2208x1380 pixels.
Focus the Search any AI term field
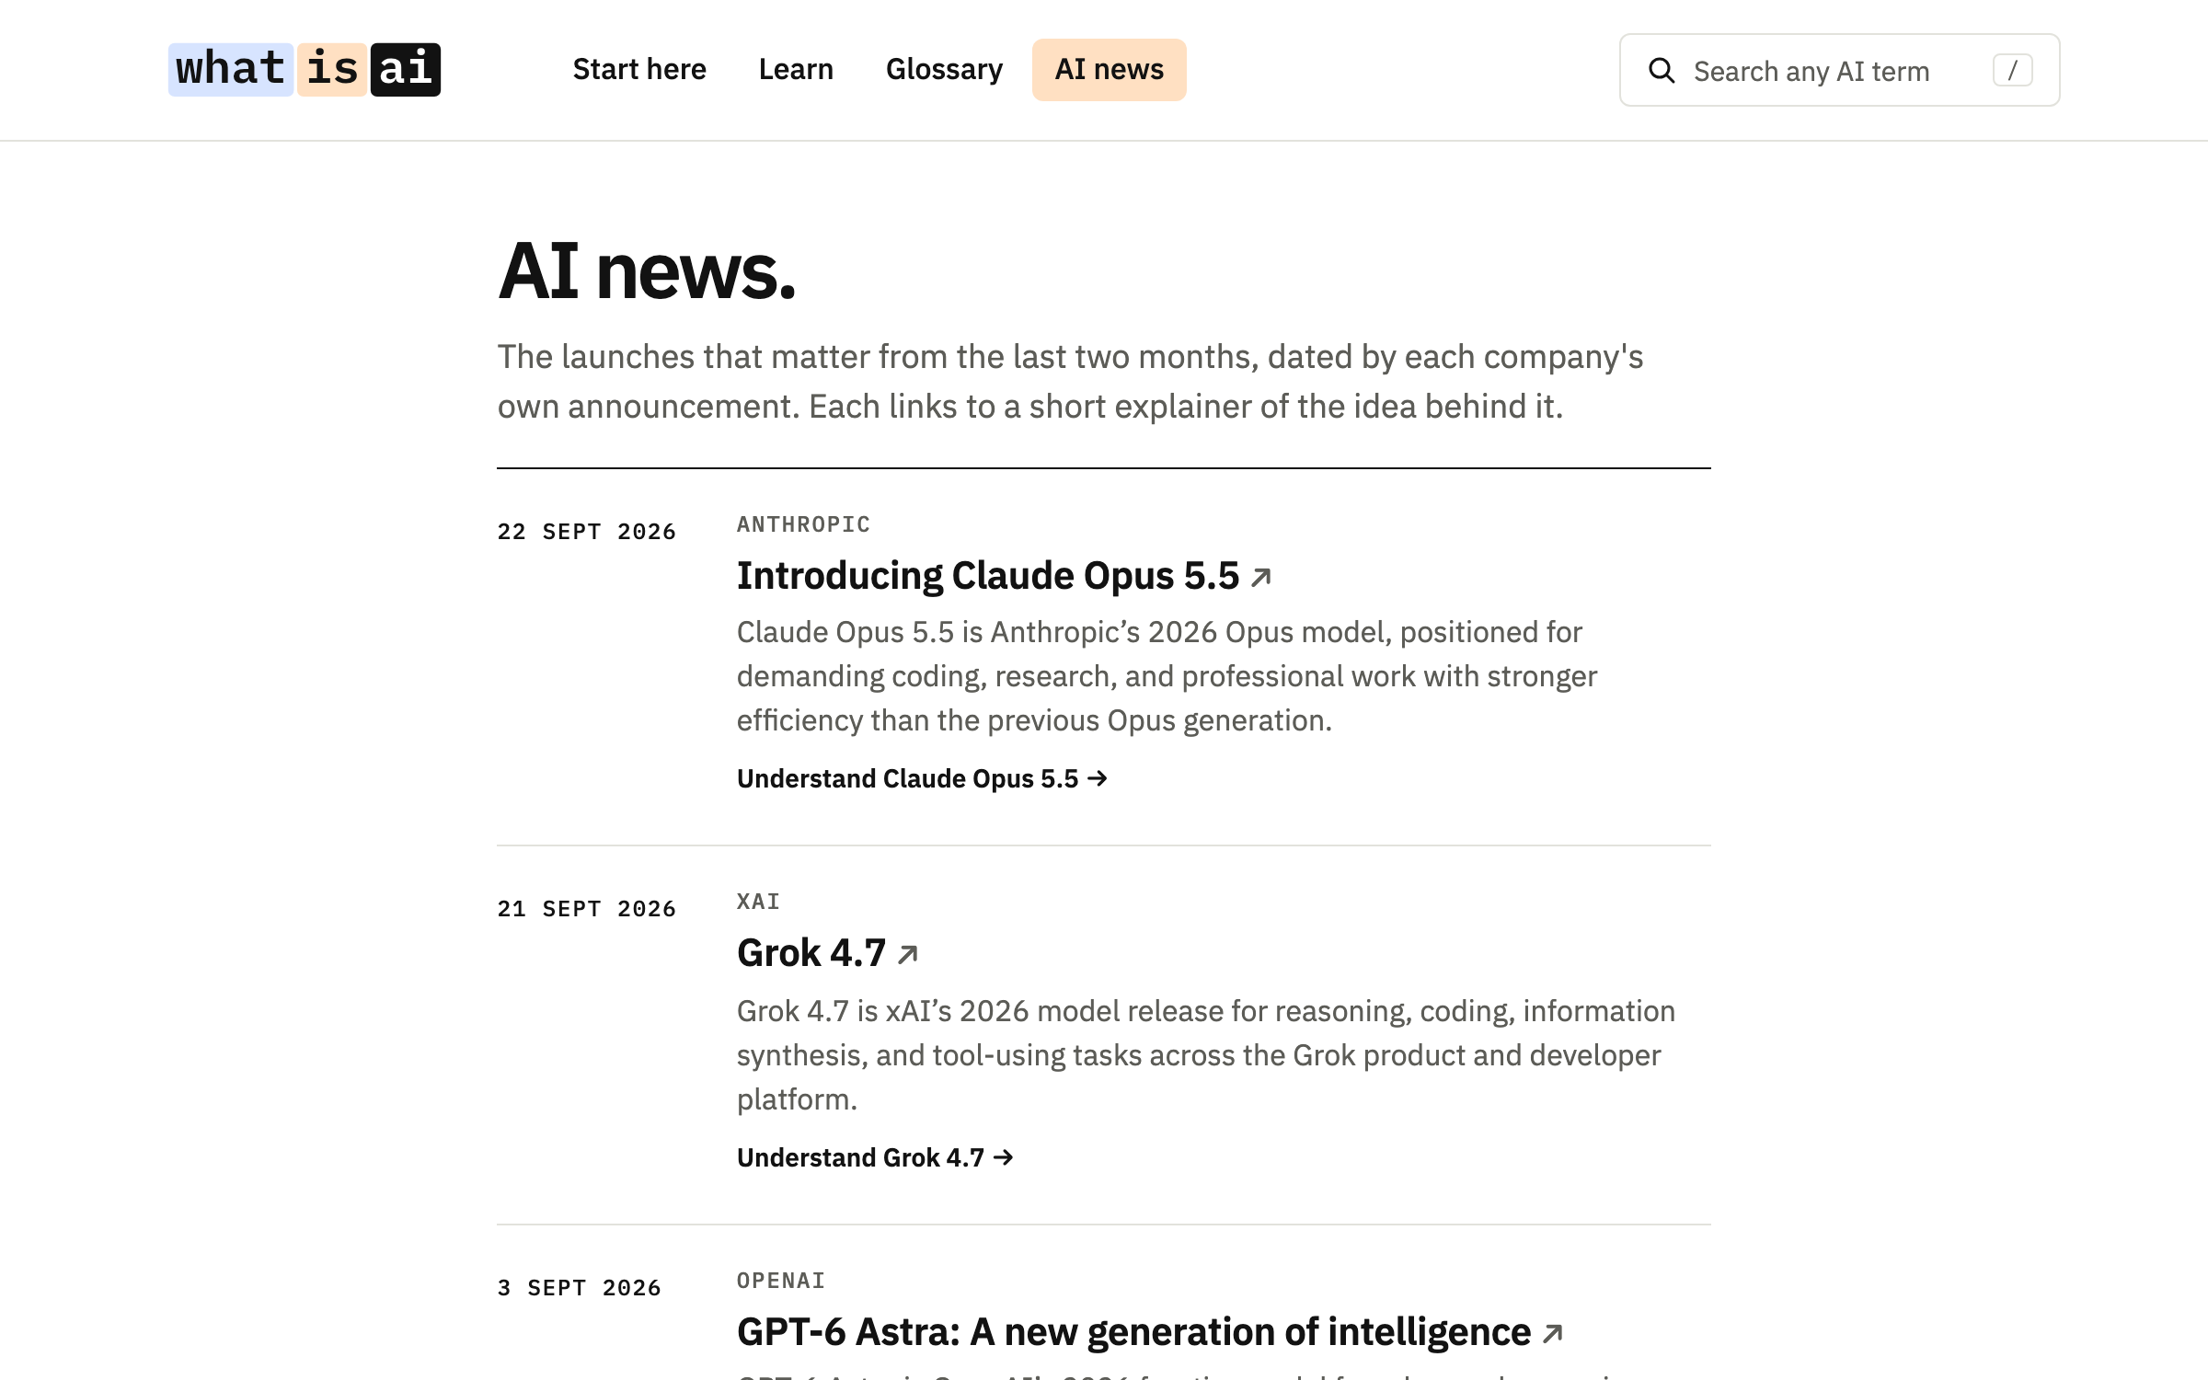1839,71
